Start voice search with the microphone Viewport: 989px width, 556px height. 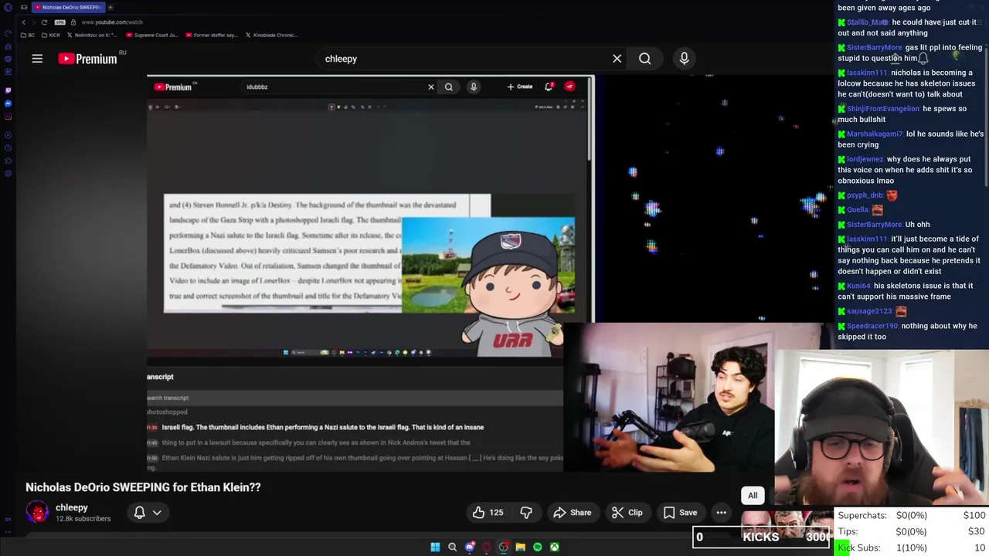(x=684, y=59)
